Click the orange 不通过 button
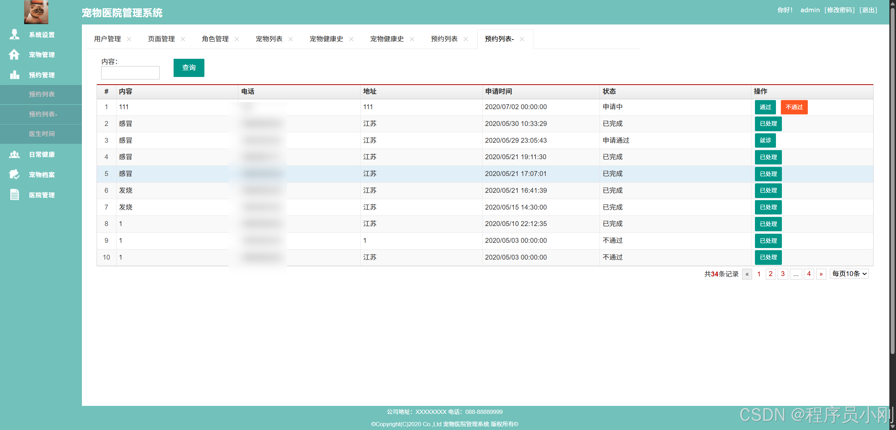 pos(794,107)
